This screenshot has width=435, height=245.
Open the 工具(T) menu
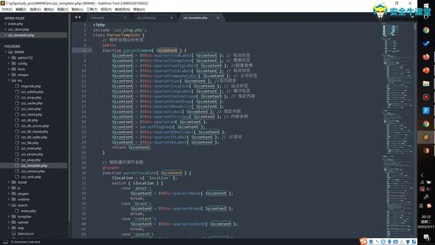pyautogui.click(x=92, y=10)
